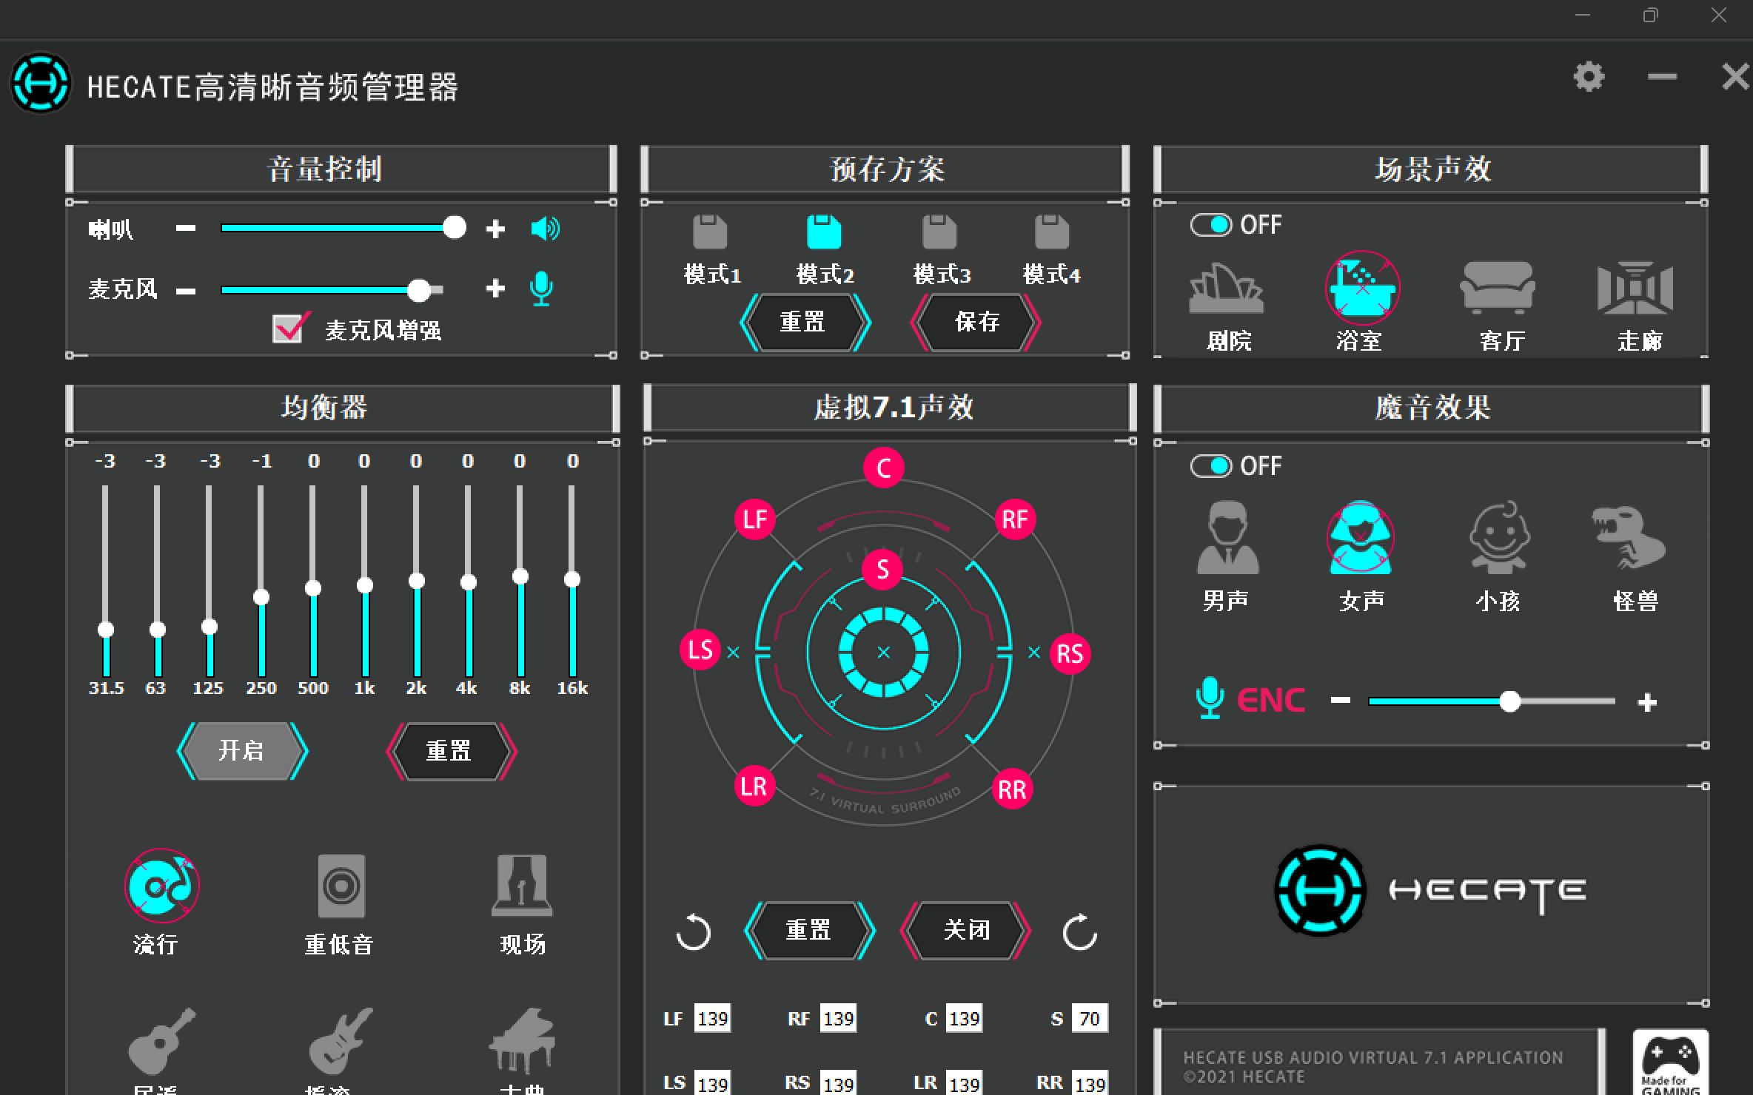Select the 怪兽 monster voice effect
The width and height of the screenshot is (1753, 1095).
click(1629, 538)
